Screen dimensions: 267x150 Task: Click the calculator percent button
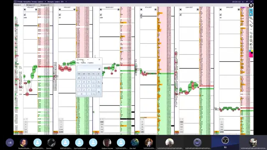[98, 82]
